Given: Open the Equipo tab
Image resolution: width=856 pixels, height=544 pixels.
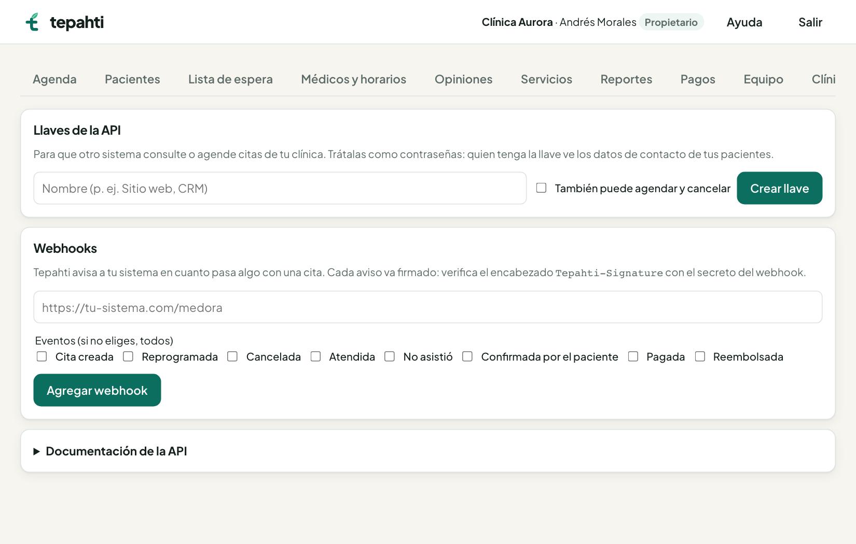Looking at the screenshot, I should tap(763, 79).
